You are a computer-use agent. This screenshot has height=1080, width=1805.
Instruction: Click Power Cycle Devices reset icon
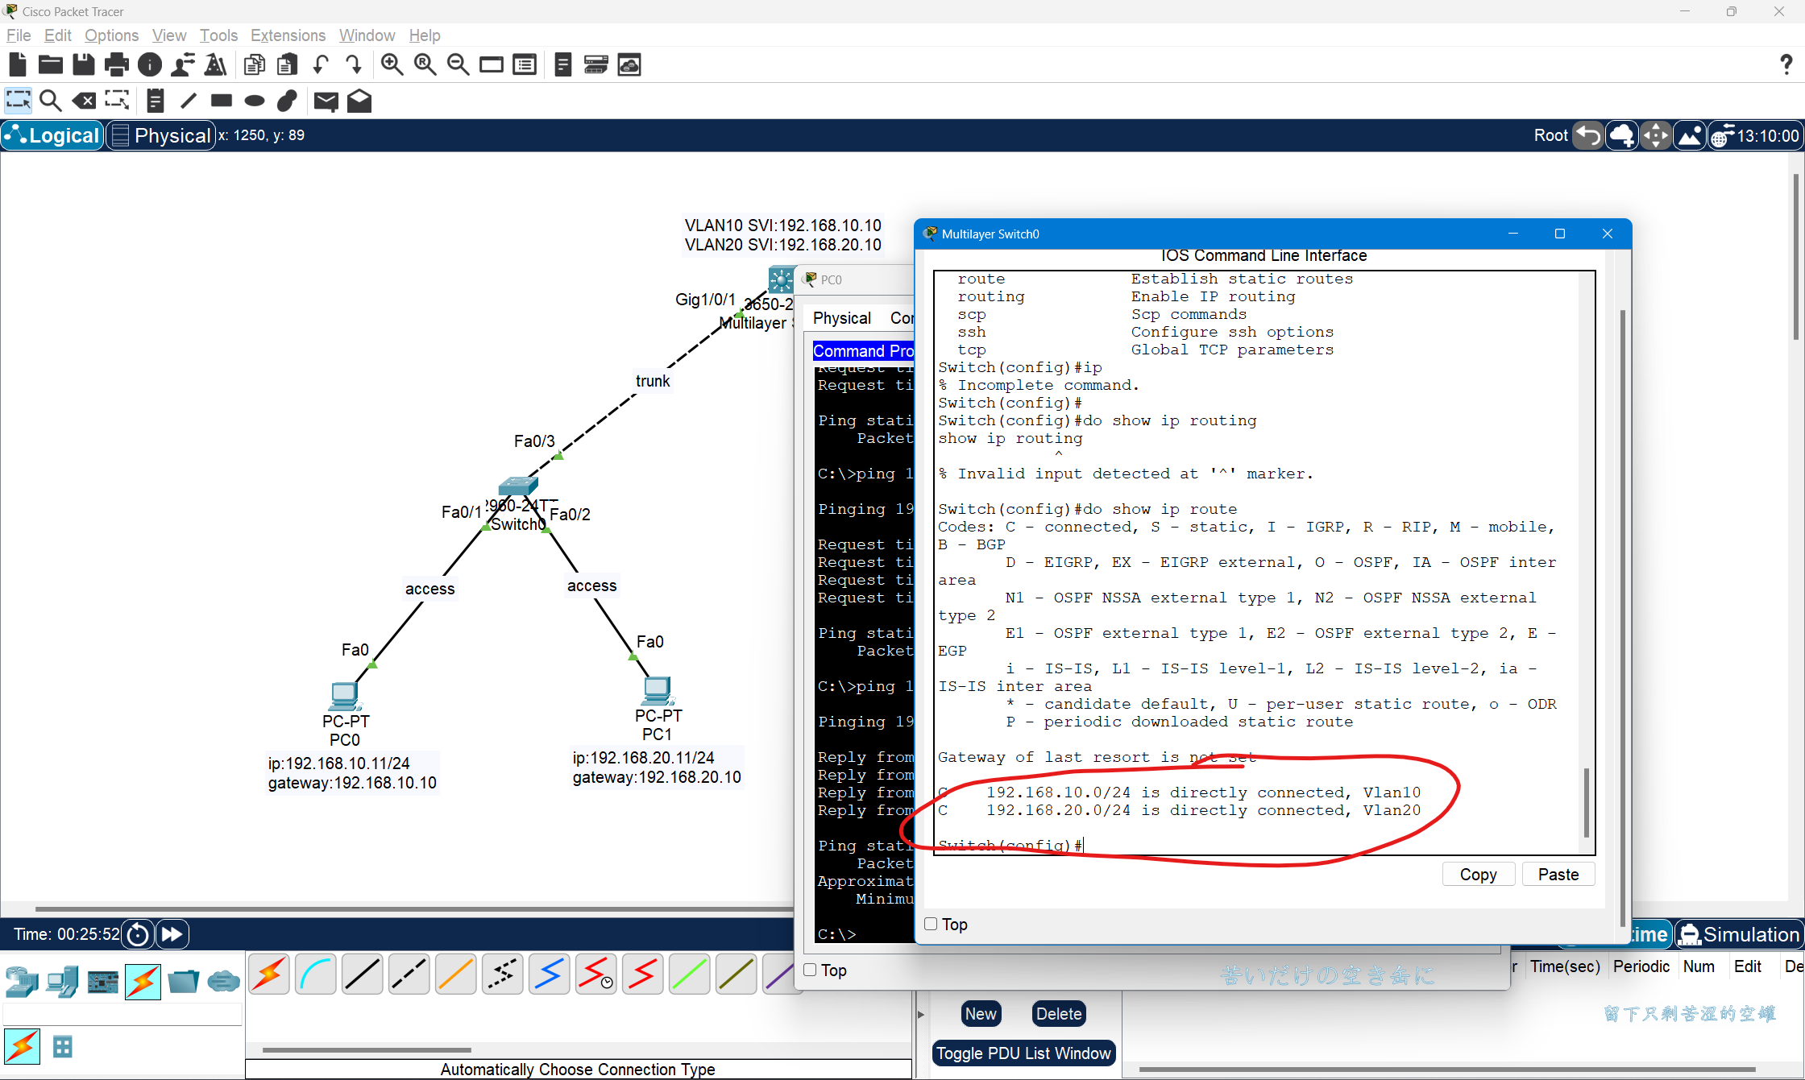138,934
